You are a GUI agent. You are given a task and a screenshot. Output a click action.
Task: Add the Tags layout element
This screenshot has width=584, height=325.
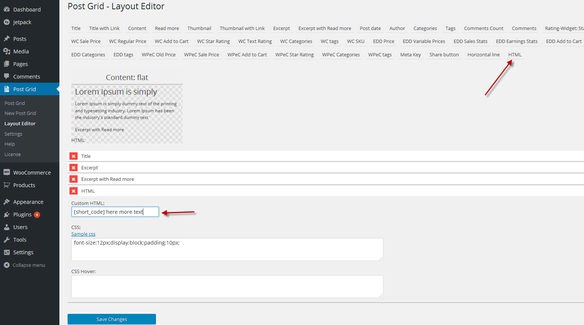pos(450,29)
